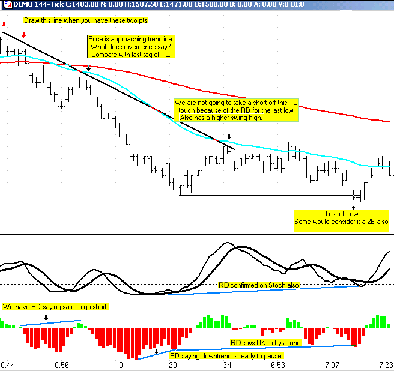Click the 'DEMO 144-Tick' title bar text

[x=37, y=5]
